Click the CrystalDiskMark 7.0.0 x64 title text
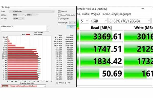 coord(92,9)
